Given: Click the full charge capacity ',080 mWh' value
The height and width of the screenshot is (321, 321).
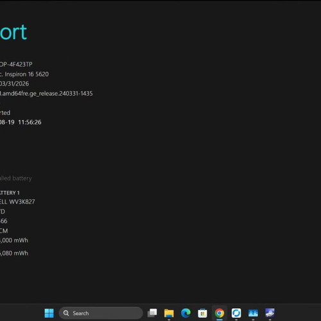Looking at the screenshot, I should 14,253.
